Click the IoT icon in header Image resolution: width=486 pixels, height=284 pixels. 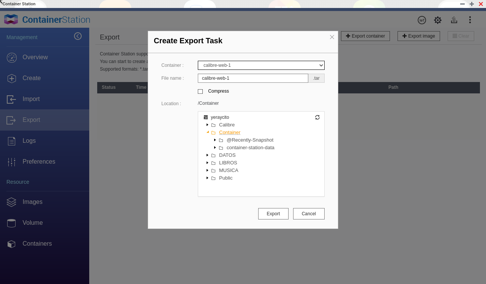click(x=421, y=20)
